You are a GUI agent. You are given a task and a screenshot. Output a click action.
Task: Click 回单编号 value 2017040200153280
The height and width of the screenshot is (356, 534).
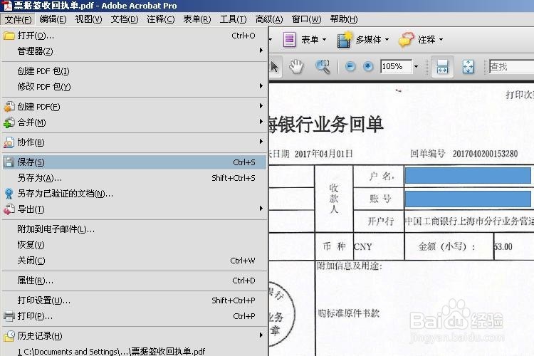tap(485, 154)
